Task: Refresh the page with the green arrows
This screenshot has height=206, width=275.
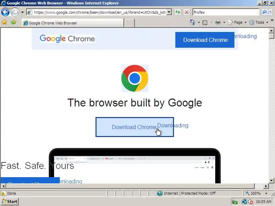Action: coord(178,12)
